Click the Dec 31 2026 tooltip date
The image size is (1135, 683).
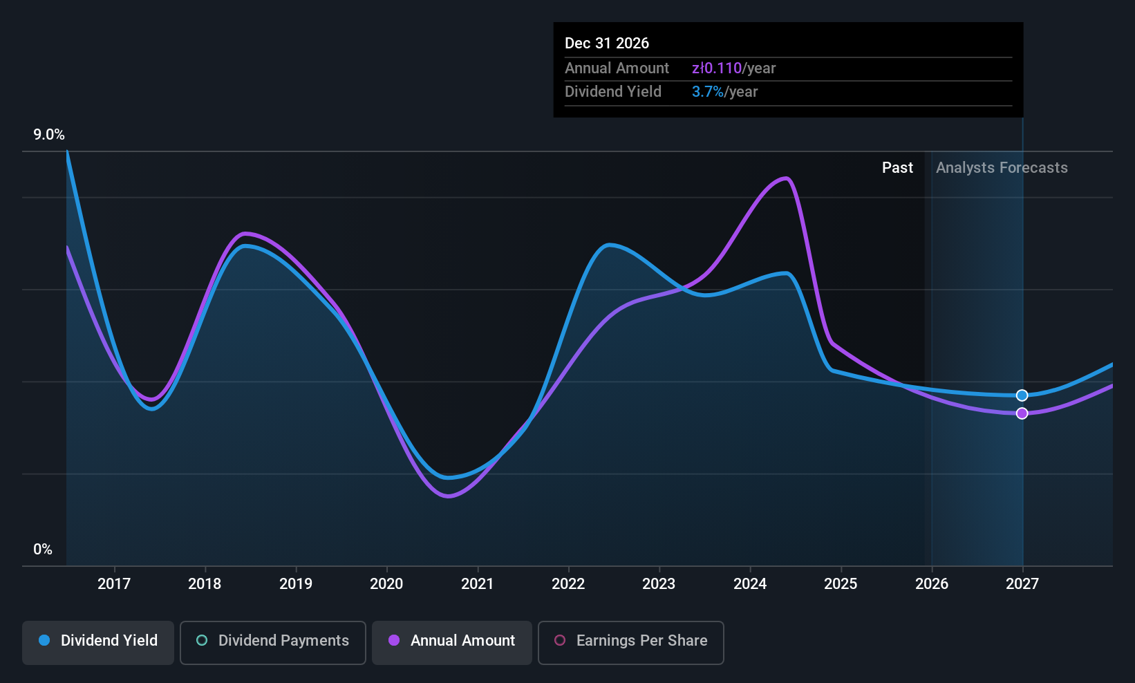pos(607,44)
